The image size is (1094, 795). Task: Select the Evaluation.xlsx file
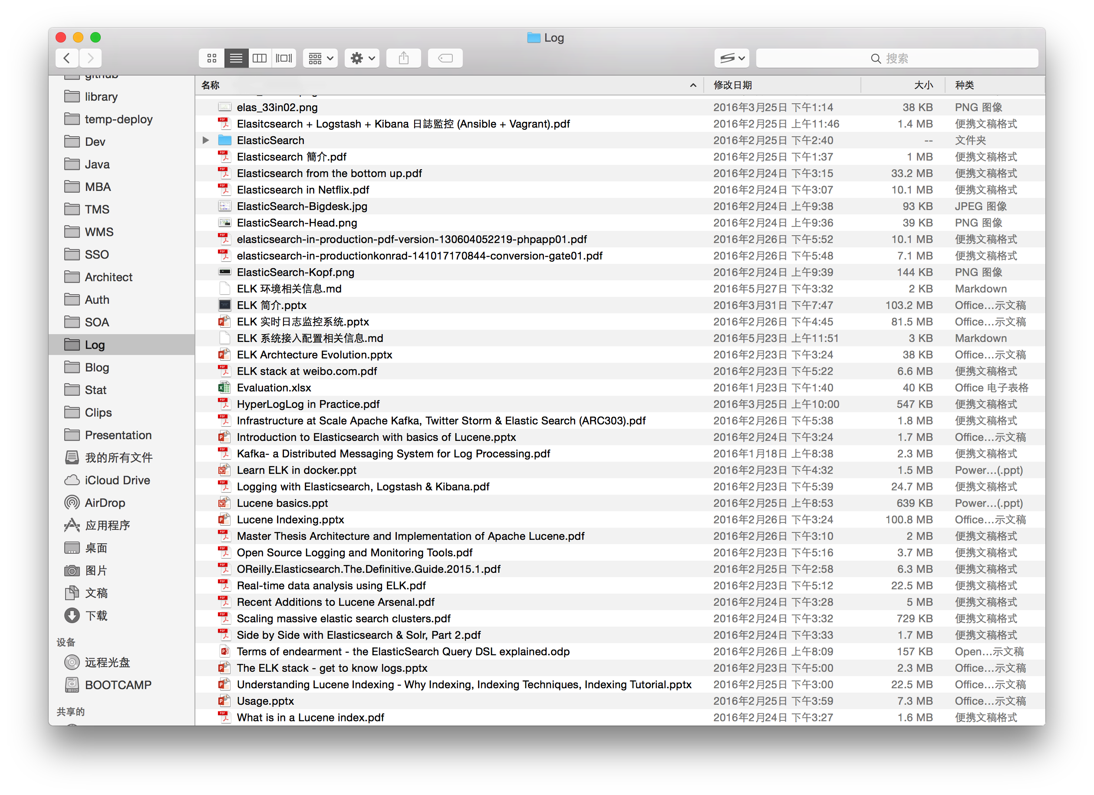pos(273,388)
